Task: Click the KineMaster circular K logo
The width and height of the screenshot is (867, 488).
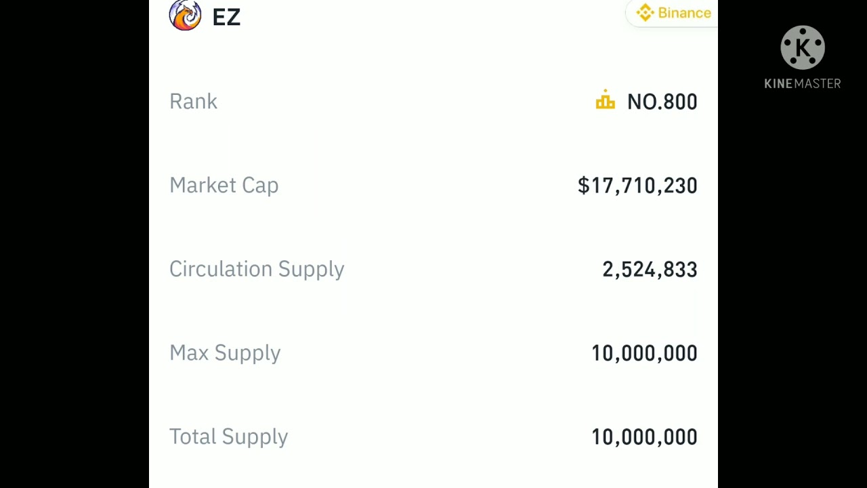Action: click(x=803, y=48)
